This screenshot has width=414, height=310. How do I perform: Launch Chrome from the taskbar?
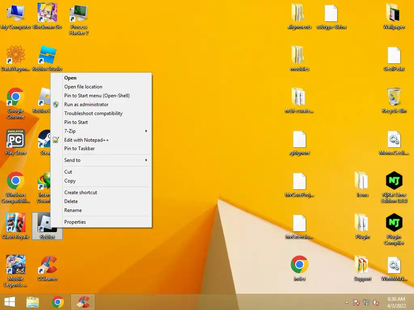coord(58,302)
